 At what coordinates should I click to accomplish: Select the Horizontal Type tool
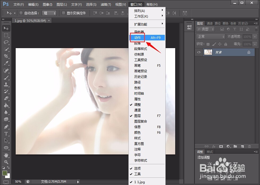tap(6, 134)
